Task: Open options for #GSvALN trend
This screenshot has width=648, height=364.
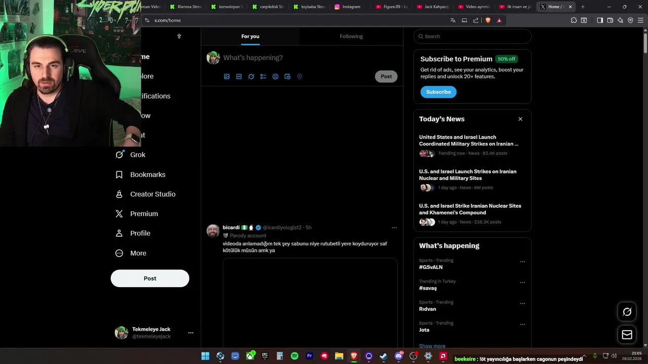Action: (522, 262)
